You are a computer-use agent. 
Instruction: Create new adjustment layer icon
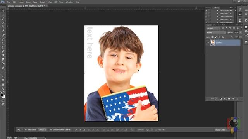[x=225, y=99]
